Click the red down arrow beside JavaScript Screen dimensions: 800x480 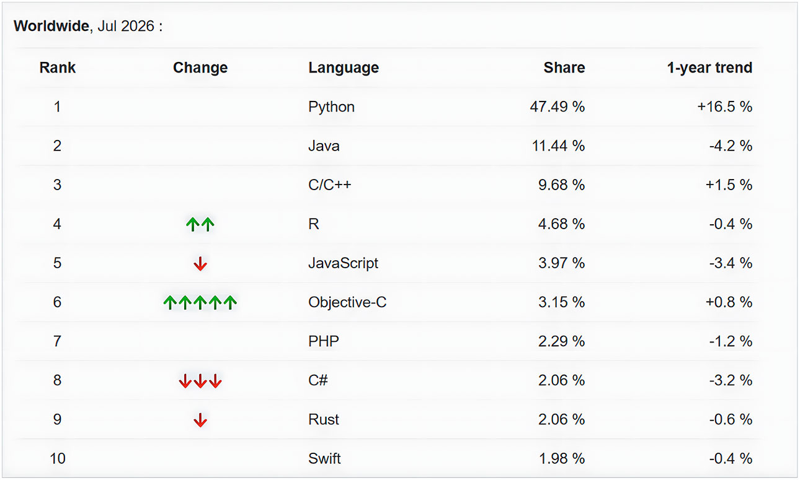[x=200, y=264]
